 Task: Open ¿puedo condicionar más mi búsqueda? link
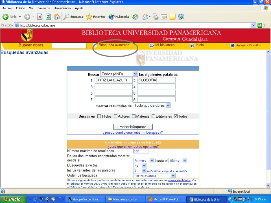(x=133, y=133)
